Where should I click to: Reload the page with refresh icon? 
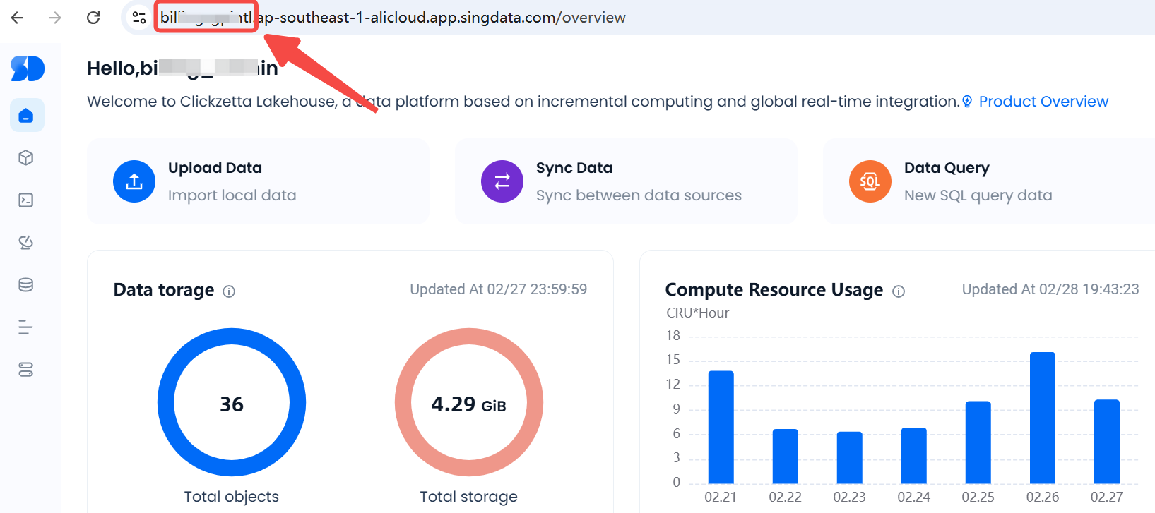pyautogui.click(x=93, y=18)
